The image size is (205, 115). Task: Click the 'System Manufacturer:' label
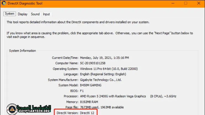tap(63, 80)
